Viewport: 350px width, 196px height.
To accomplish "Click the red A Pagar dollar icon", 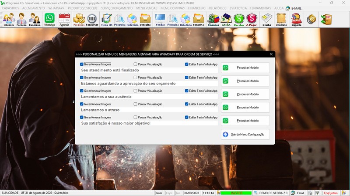I will [x=252, y=20].
